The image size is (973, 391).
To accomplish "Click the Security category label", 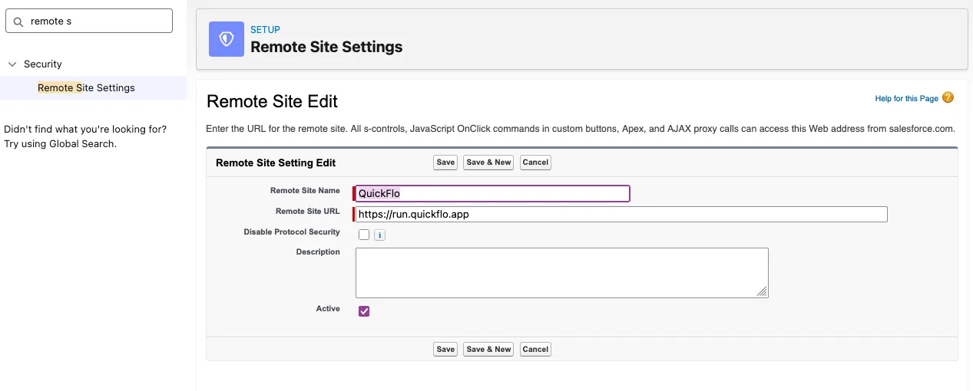I will tap(43, 64).
